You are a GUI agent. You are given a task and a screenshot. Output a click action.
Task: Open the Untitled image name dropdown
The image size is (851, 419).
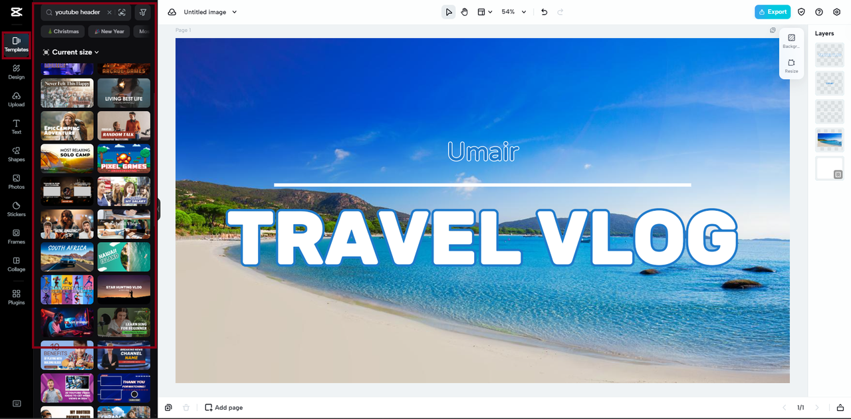pyautogui.click(x=210, y=12)
